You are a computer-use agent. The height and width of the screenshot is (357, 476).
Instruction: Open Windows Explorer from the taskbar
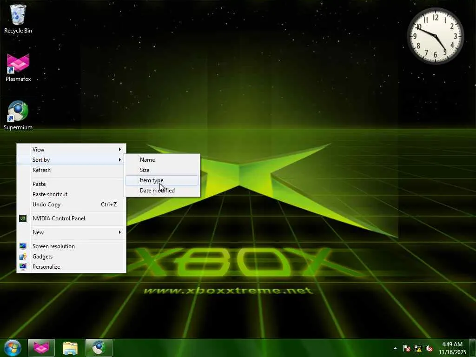tap(70, 348)
